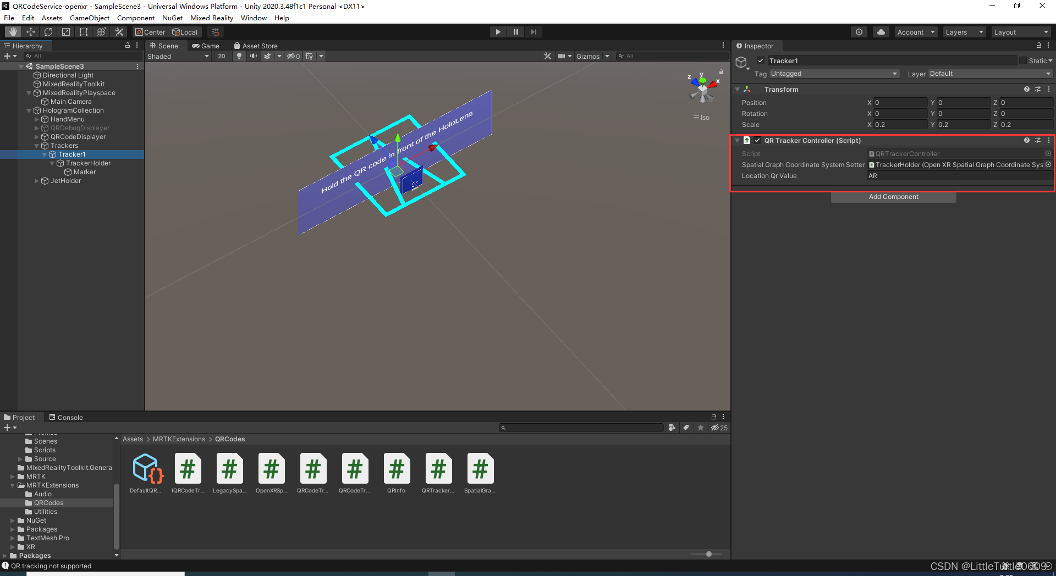
Task: Switch to the Game tab
Action: coord(206,46)
